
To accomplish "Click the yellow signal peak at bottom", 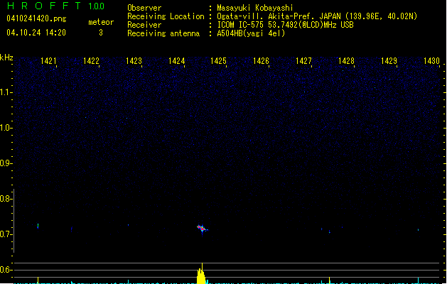I will click(201, 275).
